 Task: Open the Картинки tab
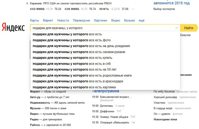point(101,20)
